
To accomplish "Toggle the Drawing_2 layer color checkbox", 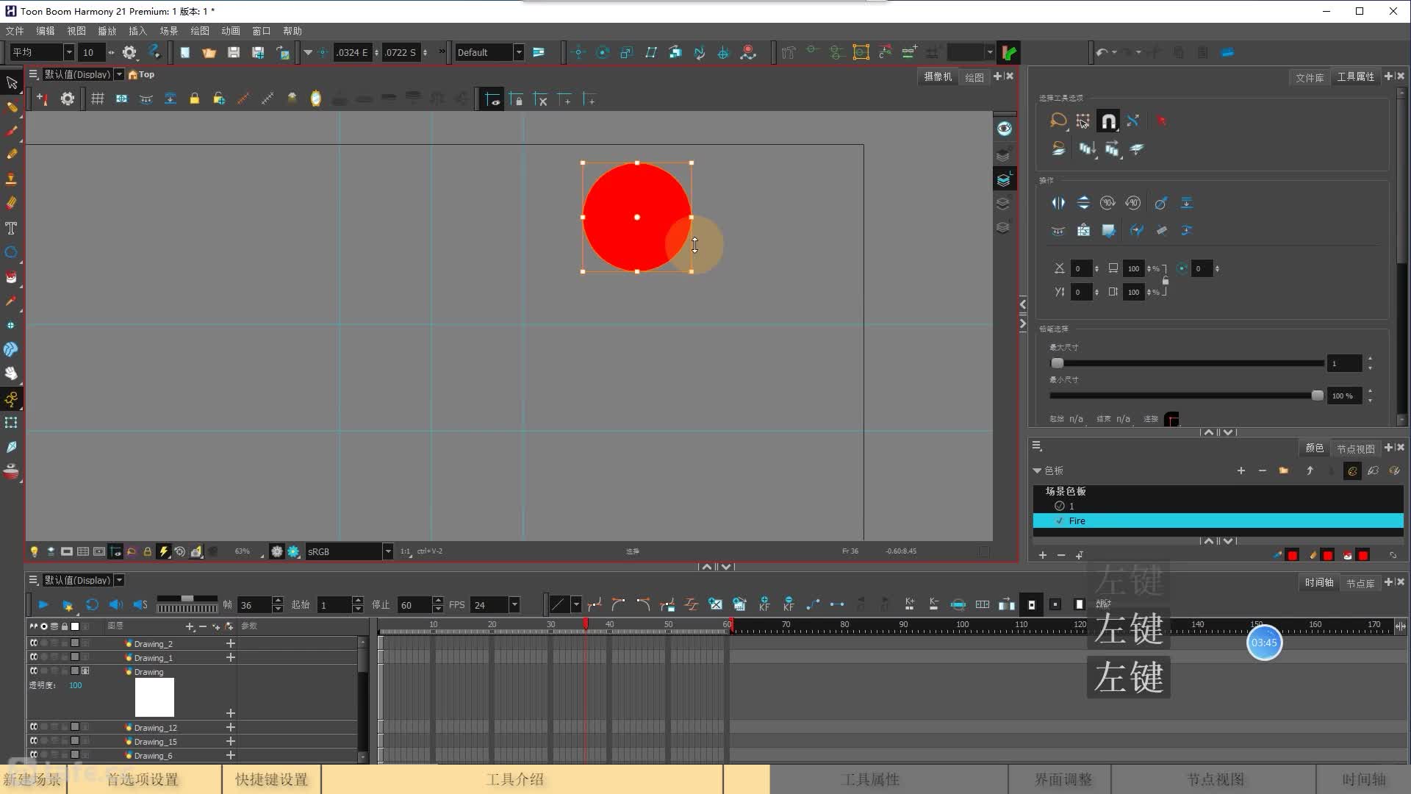I will coord(75,643).
